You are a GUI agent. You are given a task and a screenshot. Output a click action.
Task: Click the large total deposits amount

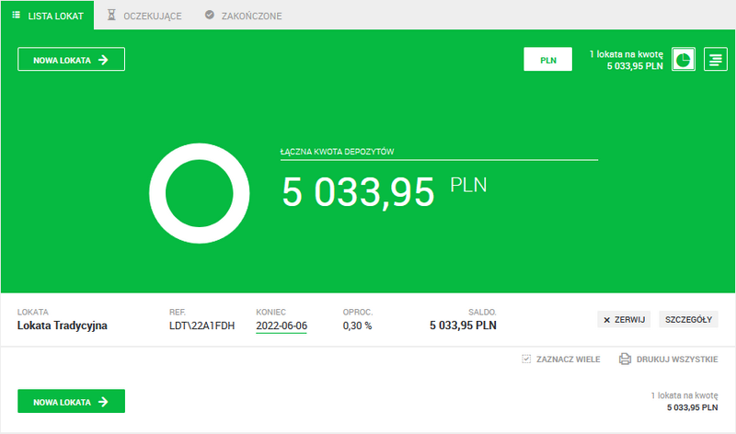pos(358,194)
